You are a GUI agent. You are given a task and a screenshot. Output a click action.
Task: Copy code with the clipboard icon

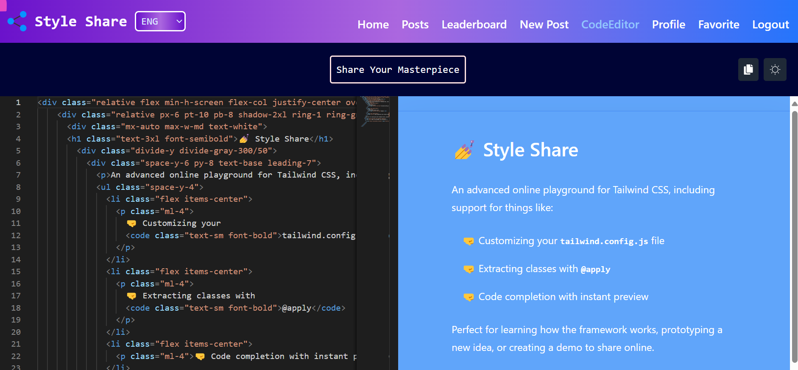[x=748, y=70]
